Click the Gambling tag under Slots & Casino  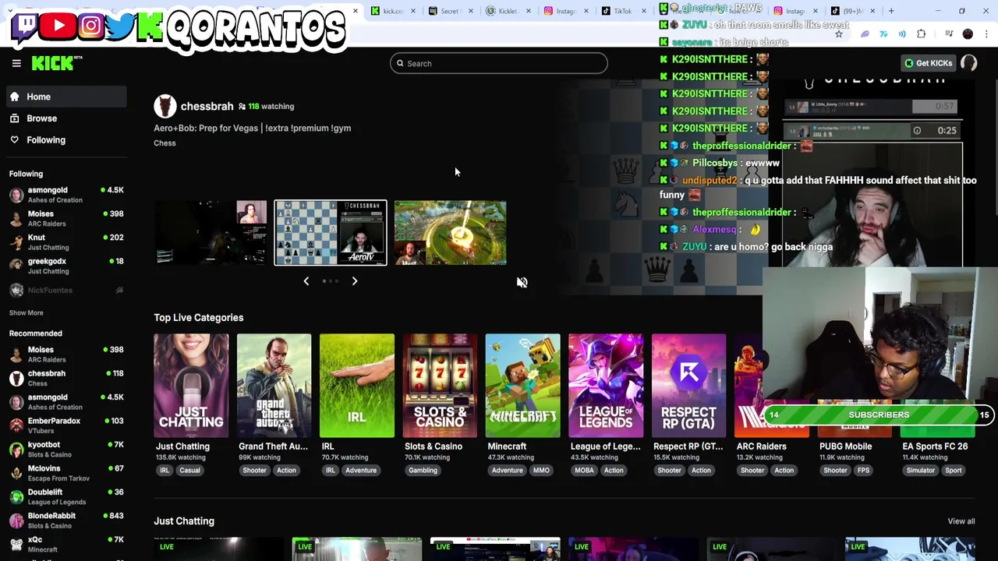click(x=423, y=471)
